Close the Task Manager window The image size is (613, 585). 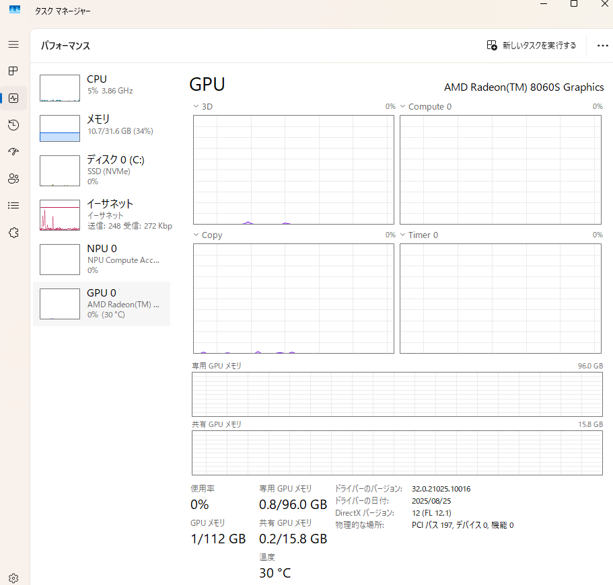[x=604, y=4]
